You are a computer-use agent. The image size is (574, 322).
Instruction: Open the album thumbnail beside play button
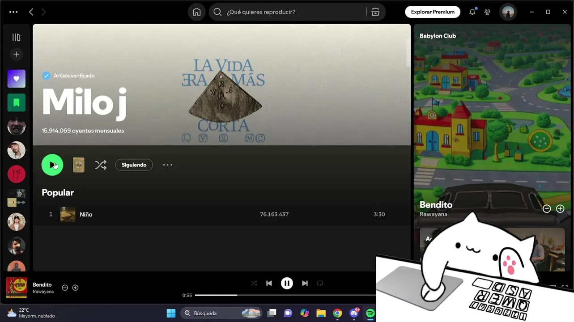(78, 165)
